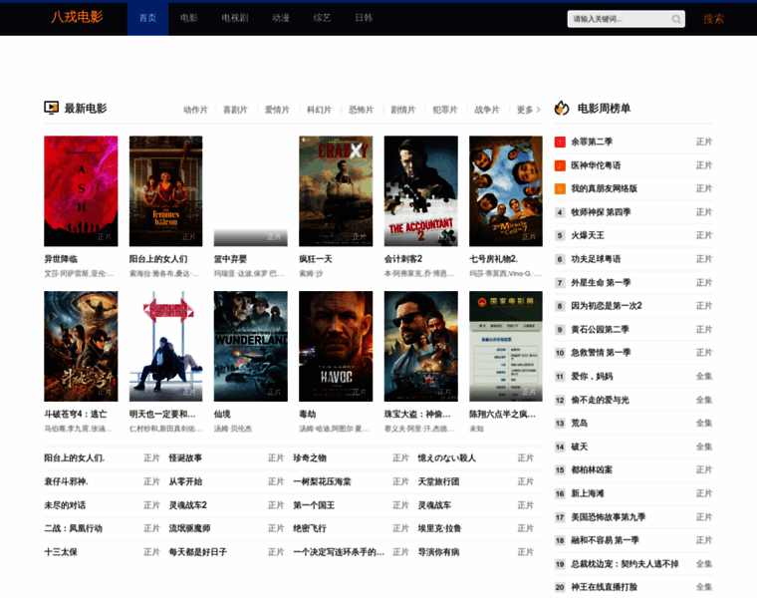
Task: Open the 异世降临 ASH poster
Action: [81, 190]
